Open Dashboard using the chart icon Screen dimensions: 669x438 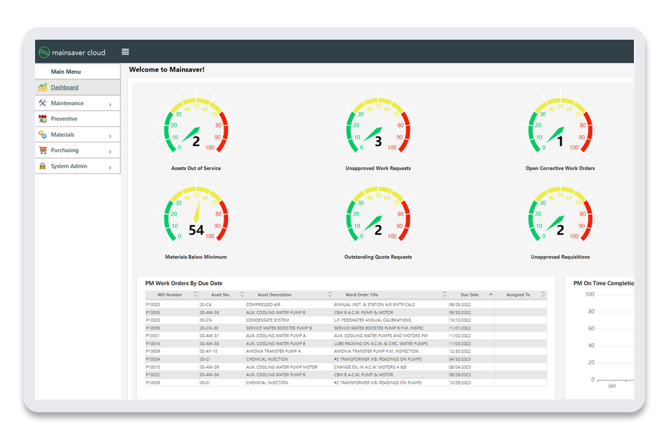44,87
